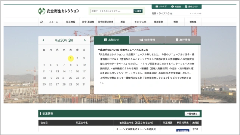Click 施行日 column header
240x135 pixels.
point(196,123)
